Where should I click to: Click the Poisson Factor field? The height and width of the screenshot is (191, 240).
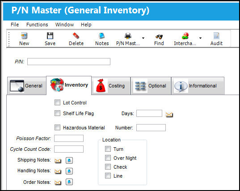69,138
